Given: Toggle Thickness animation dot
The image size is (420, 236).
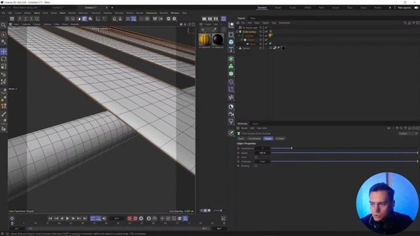Looking at the screenshot, I should click(238, 162).
